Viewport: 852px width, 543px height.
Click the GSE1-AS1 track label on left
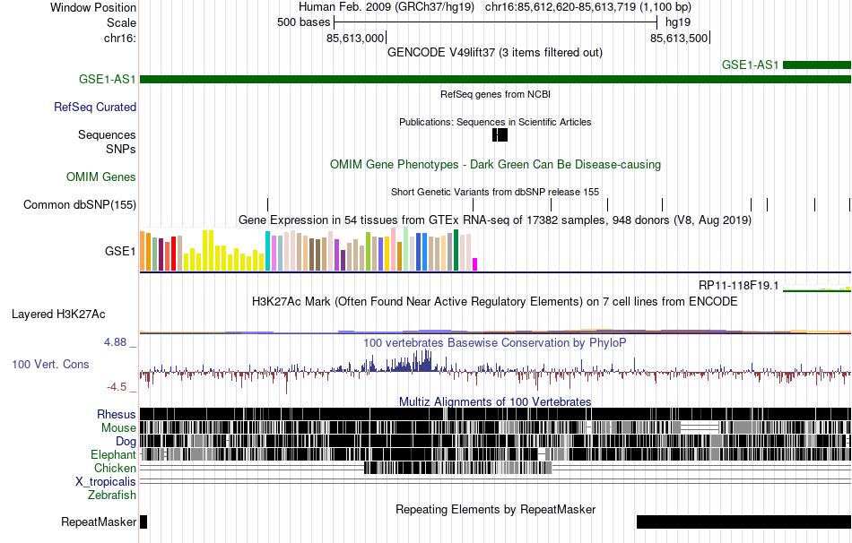click(x=107, y=79)
